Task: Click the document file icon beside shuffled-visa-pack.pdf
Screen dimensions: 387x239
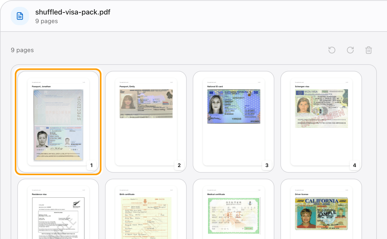Action: (x=20, y=16)
